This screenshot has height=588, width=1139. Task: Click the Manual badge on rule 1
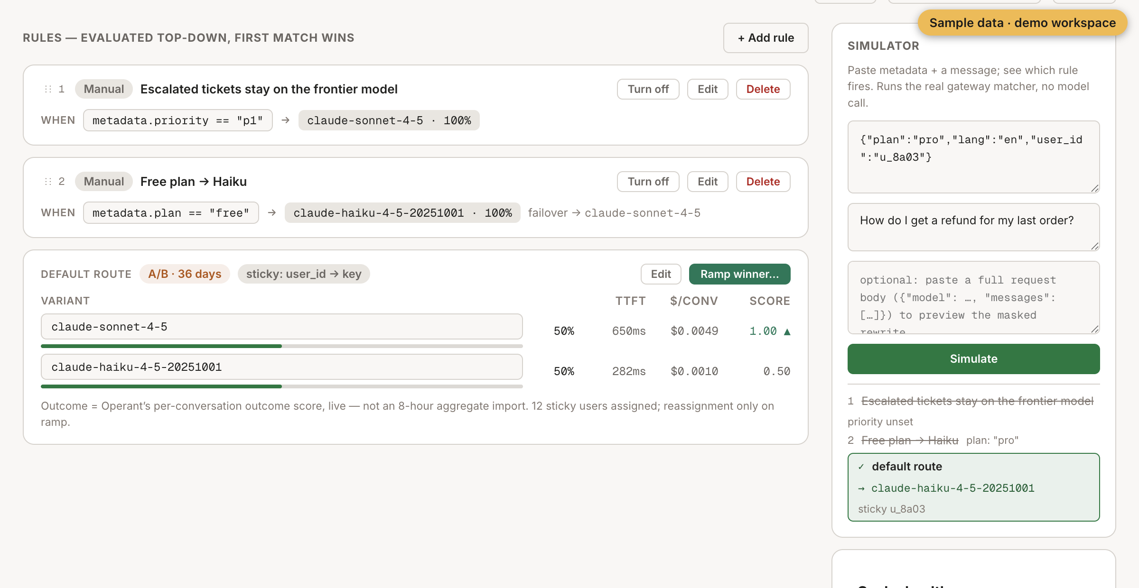(104, 89)
